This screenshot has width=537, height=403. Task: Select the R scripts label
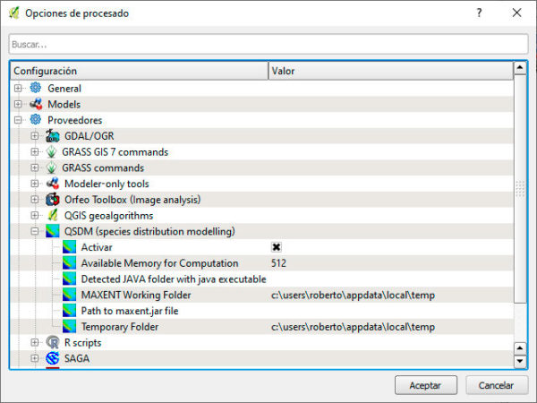83,342
